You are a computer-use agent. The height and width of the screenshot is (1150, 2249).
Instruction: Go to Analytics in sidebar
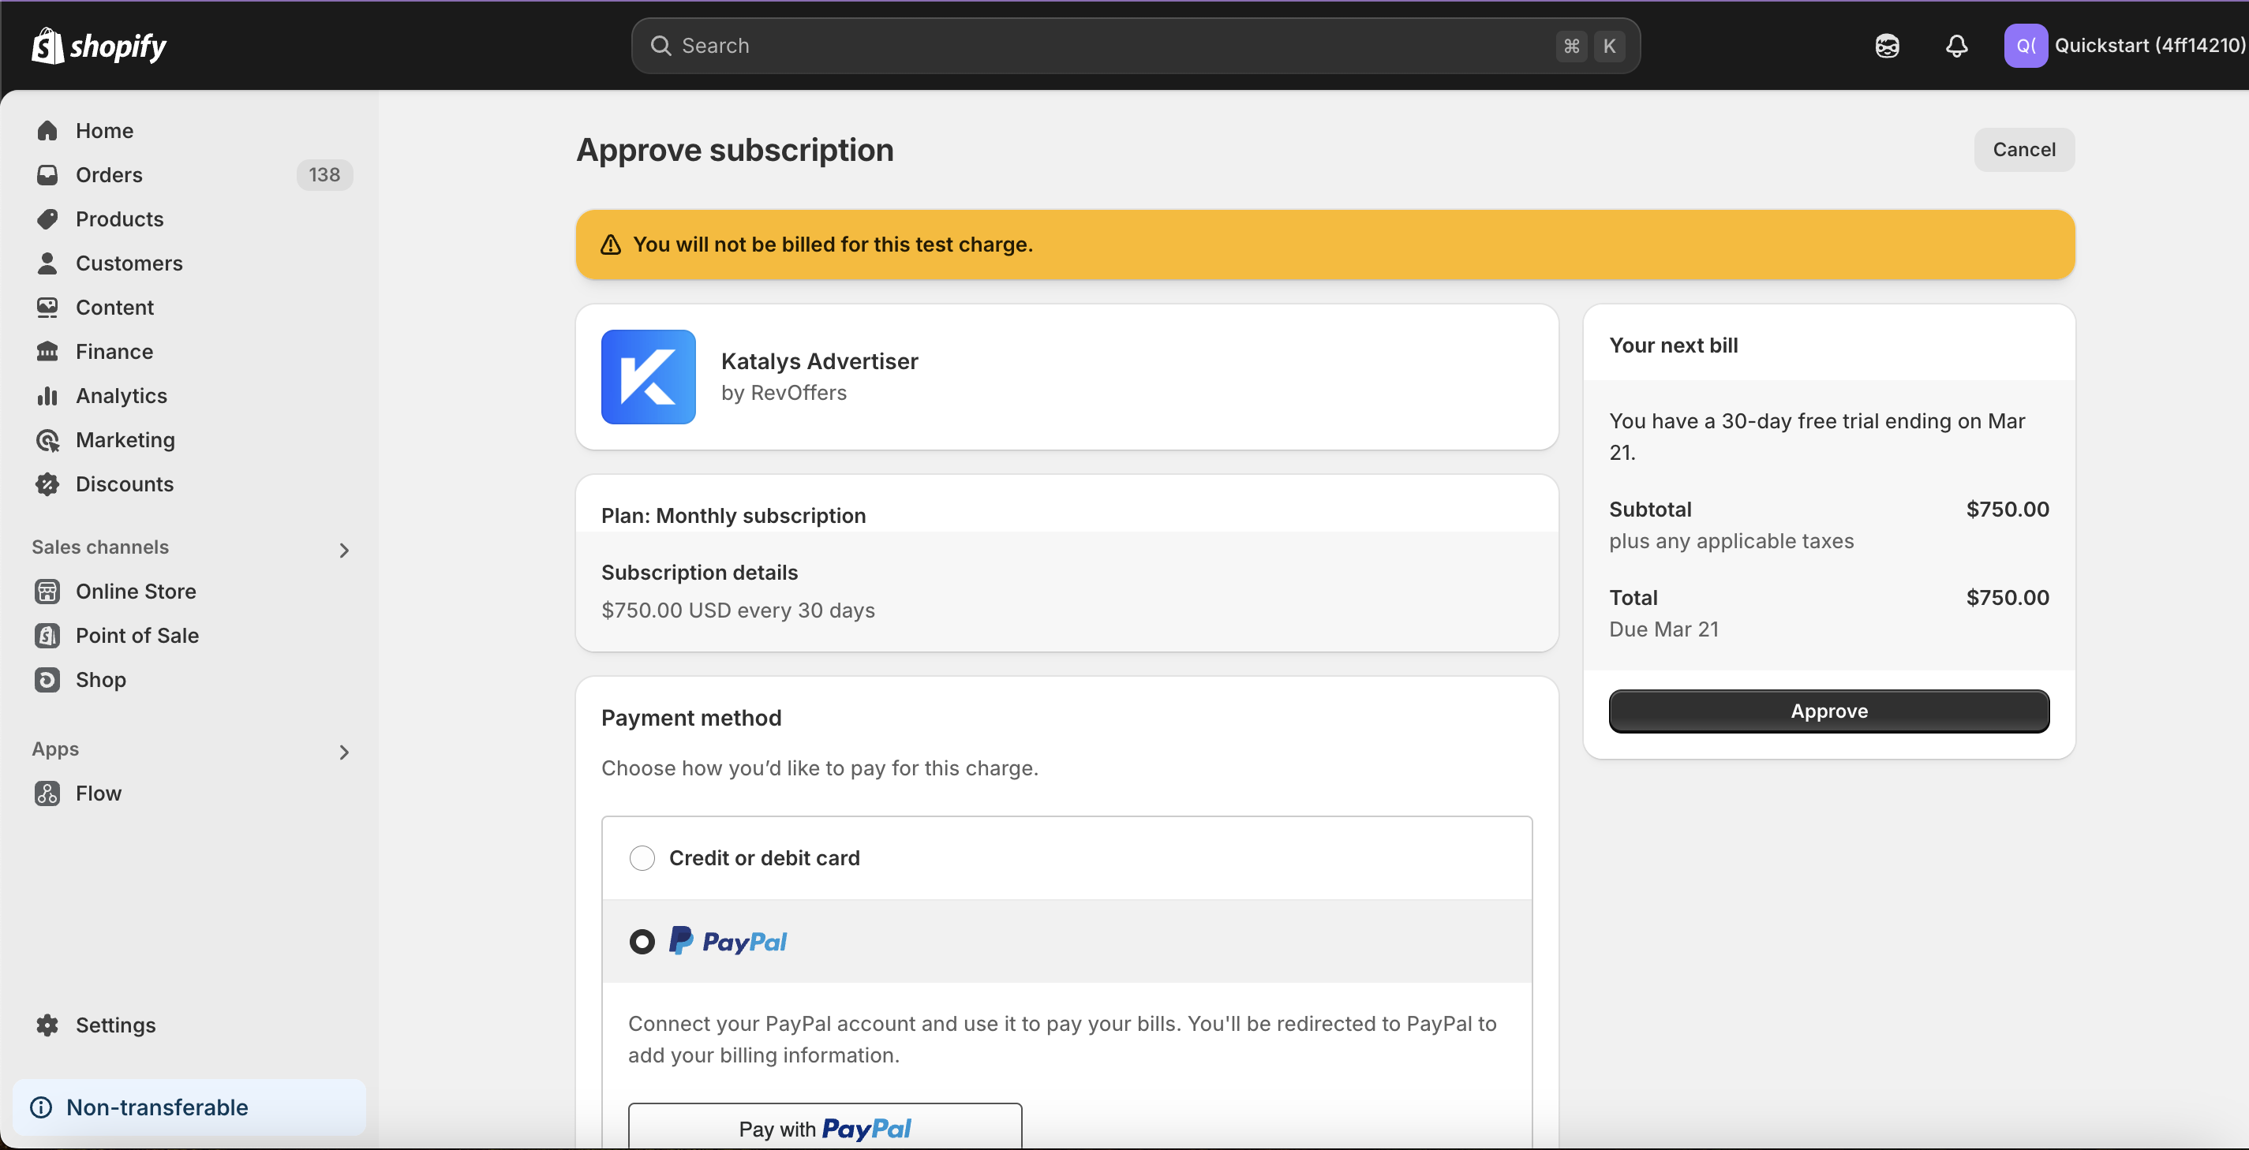tap(121, 395)
